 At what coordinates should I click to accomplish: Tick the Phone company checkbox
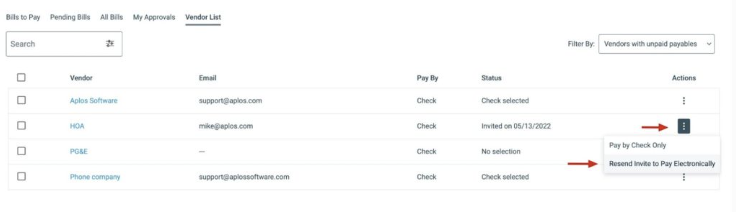[21, 176]
